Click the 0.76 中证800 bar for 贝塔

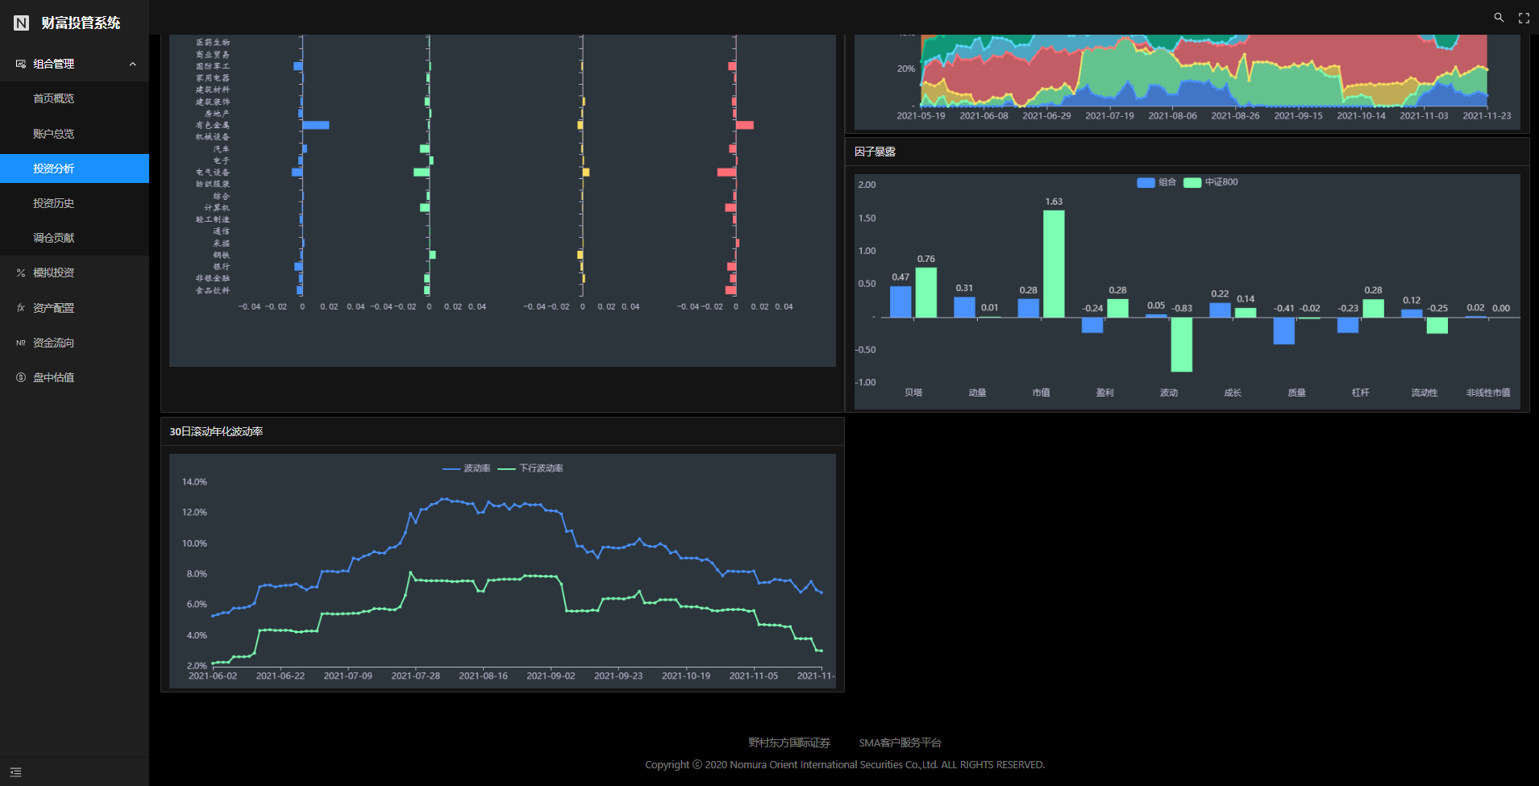point(926,293)
